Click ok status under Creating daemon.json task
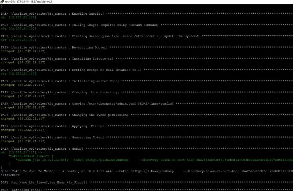The image size is (293, 191). coord(18,40)
